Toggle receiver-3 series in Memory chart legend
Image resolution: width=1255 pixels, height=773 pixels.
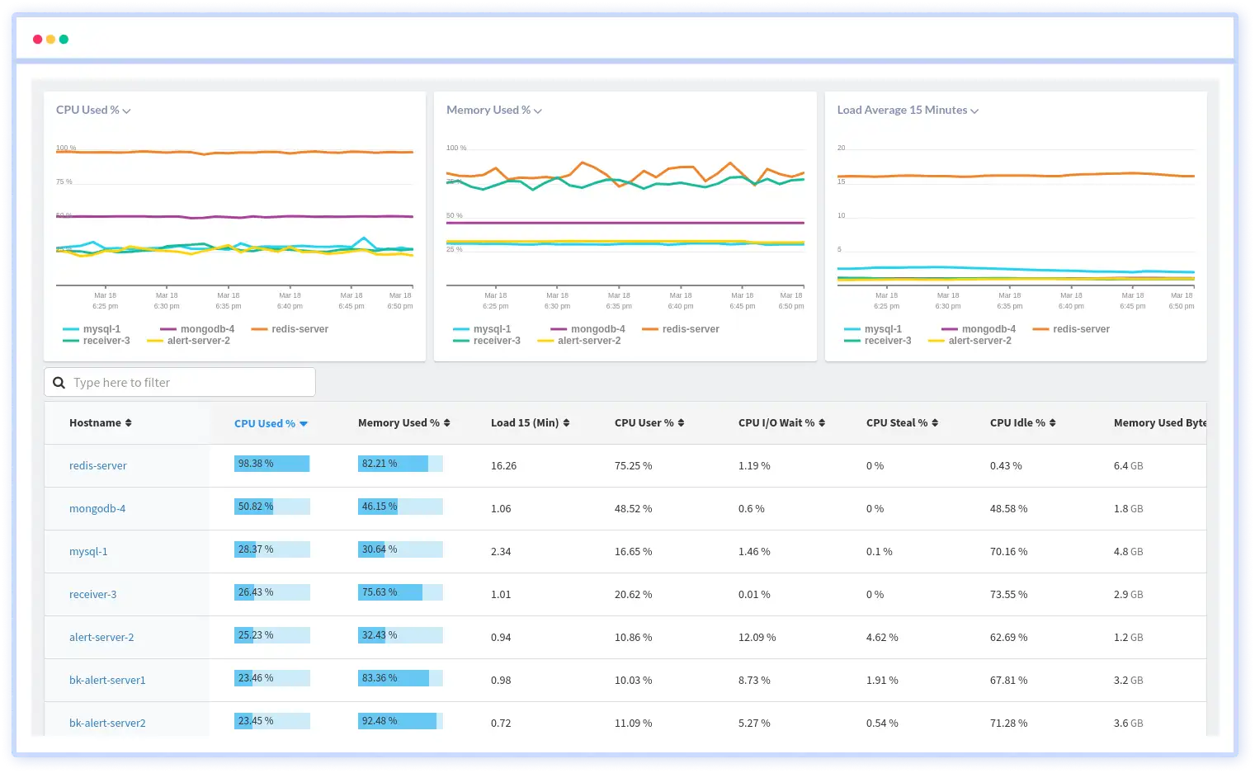tap(487, 341)
